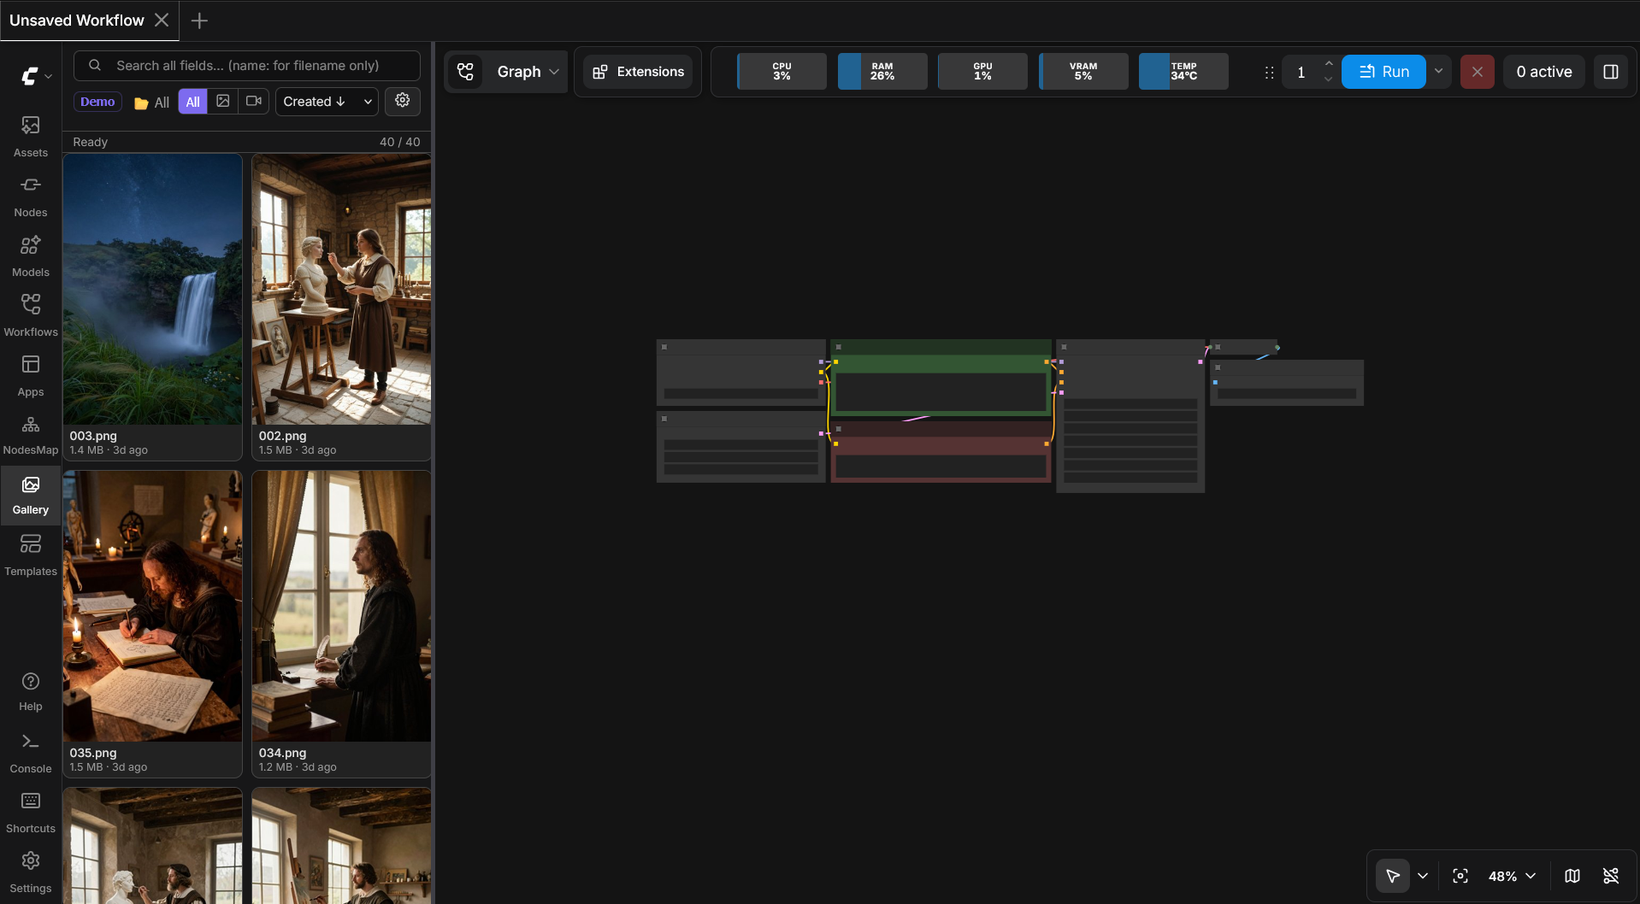Screen dimensions: 1640x904
Task: Toggle the Demo folder tag
Action: coord(97,102)
